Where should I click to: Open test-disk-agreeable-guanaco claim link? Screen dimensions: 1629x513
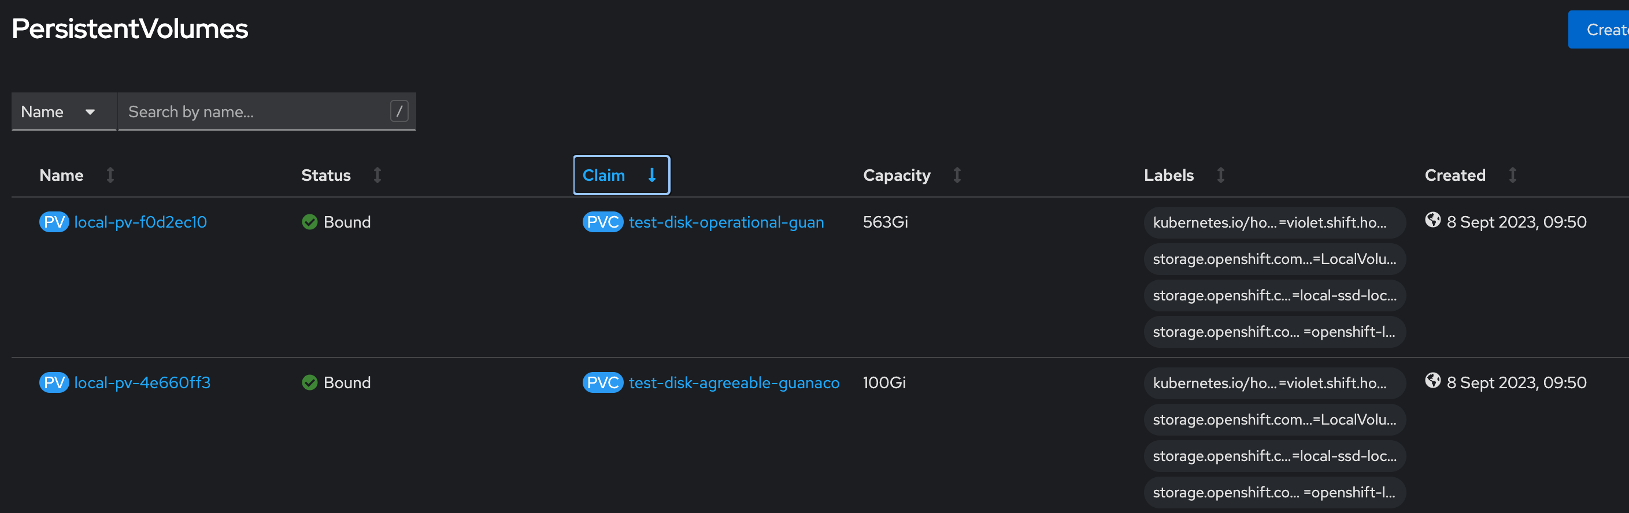(734, 383)
